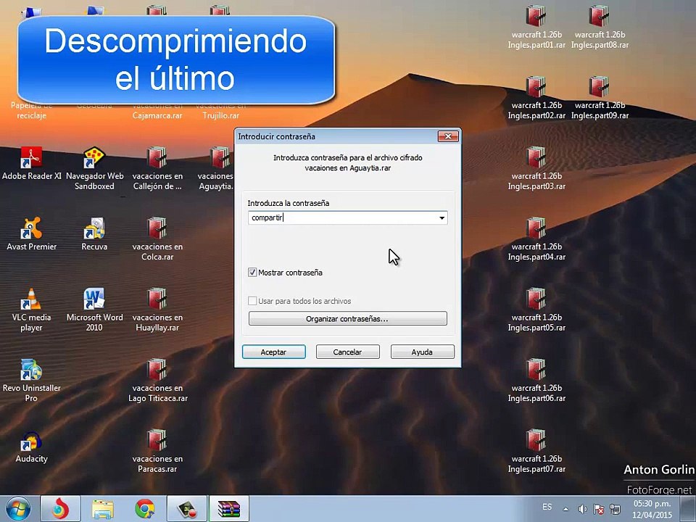Open Firefox from the taskbar
The width and height of the screenshot is (696, 522).
pyautogui.click(x=60, y=509)
